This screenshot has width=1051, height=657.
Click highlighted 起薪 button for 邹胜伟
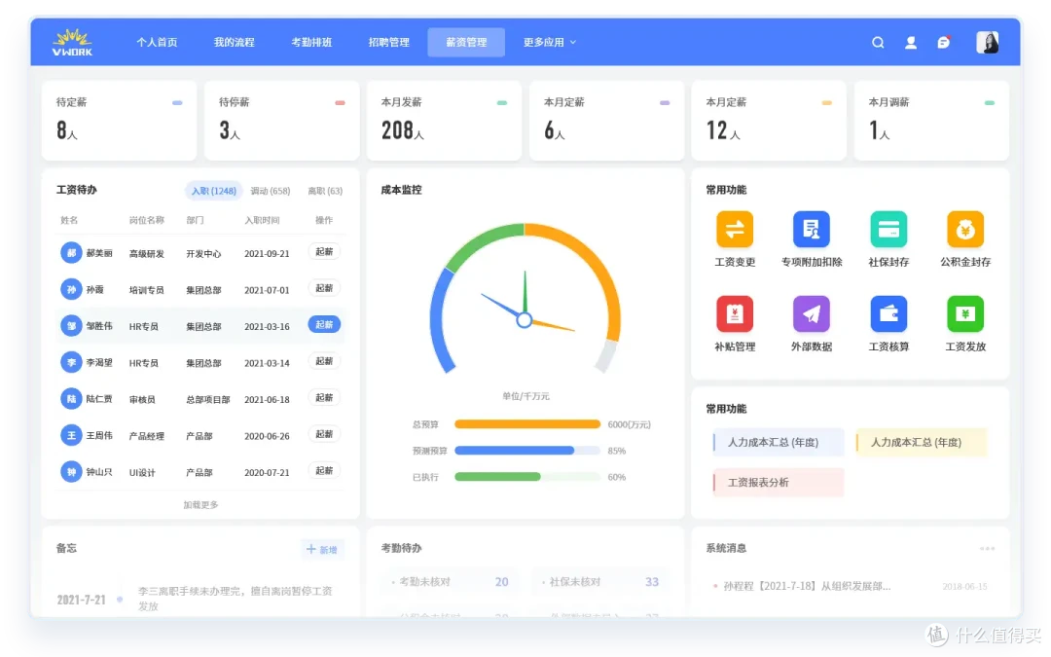coord(324,324)
